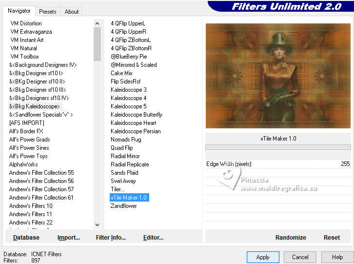The image size is (354, 264).
Task: Select Alf's Power Grads category
Action: pyautogui.click(x=29, y=140)
